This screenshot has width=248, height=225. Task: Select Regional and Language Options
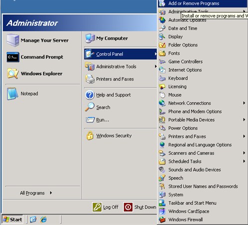pyautogui.click(x=202, y=145)
